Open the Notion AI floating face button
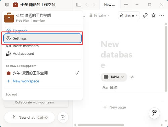 tap(154, 113)
